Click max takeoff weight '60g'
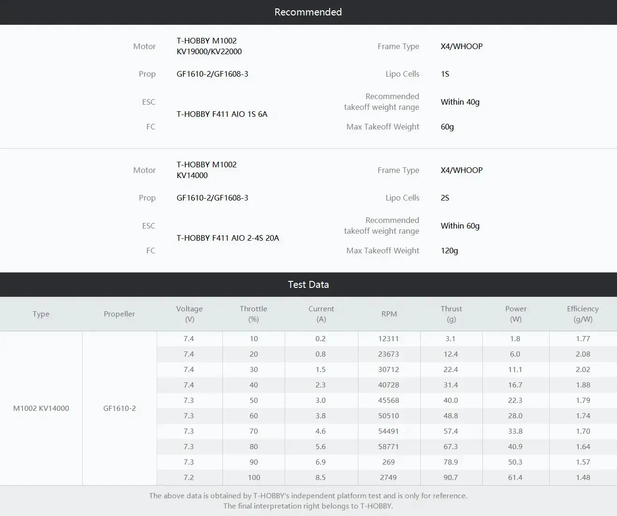The image size is (617, 516). coord(447,127)
